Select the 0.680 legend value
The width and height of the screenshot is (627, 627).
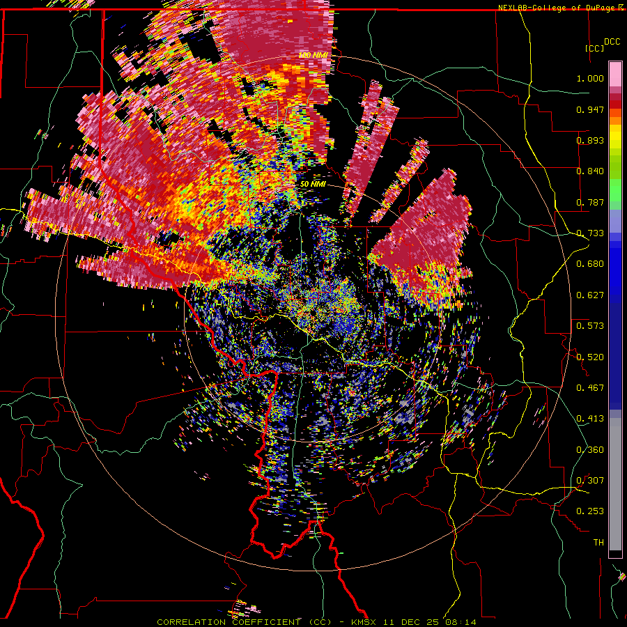coord(590,264)
